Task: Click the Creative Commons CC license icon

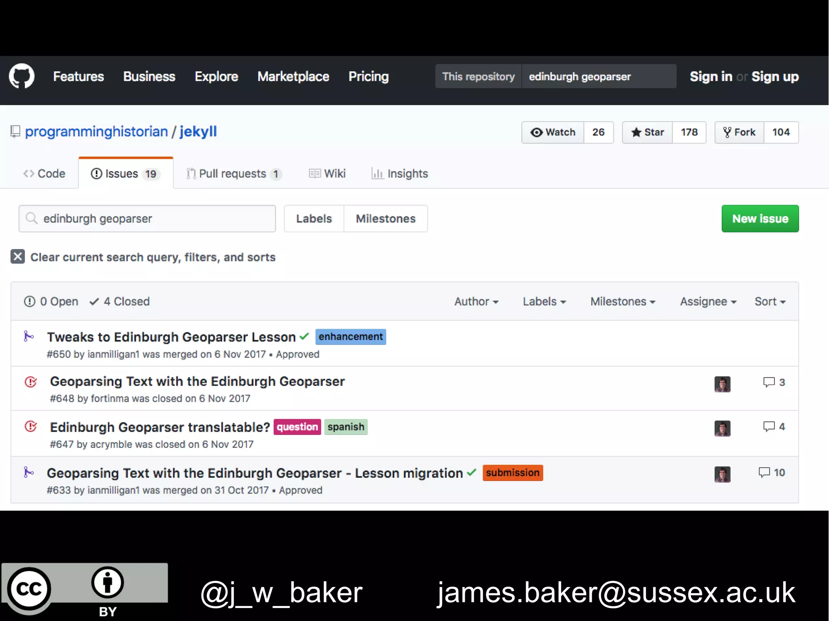Action: point(29,589)
